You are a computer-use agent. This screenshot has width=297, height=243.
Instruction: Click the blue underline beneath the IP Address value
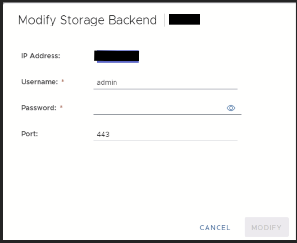coord(117,62)
